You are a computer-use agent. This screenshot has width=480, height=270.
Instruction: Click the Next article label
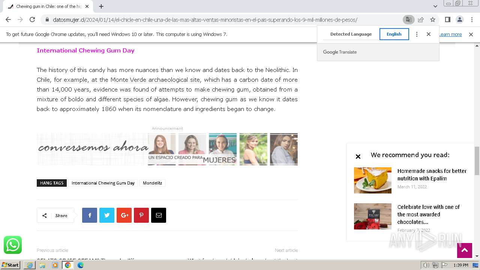click(286, 250)
